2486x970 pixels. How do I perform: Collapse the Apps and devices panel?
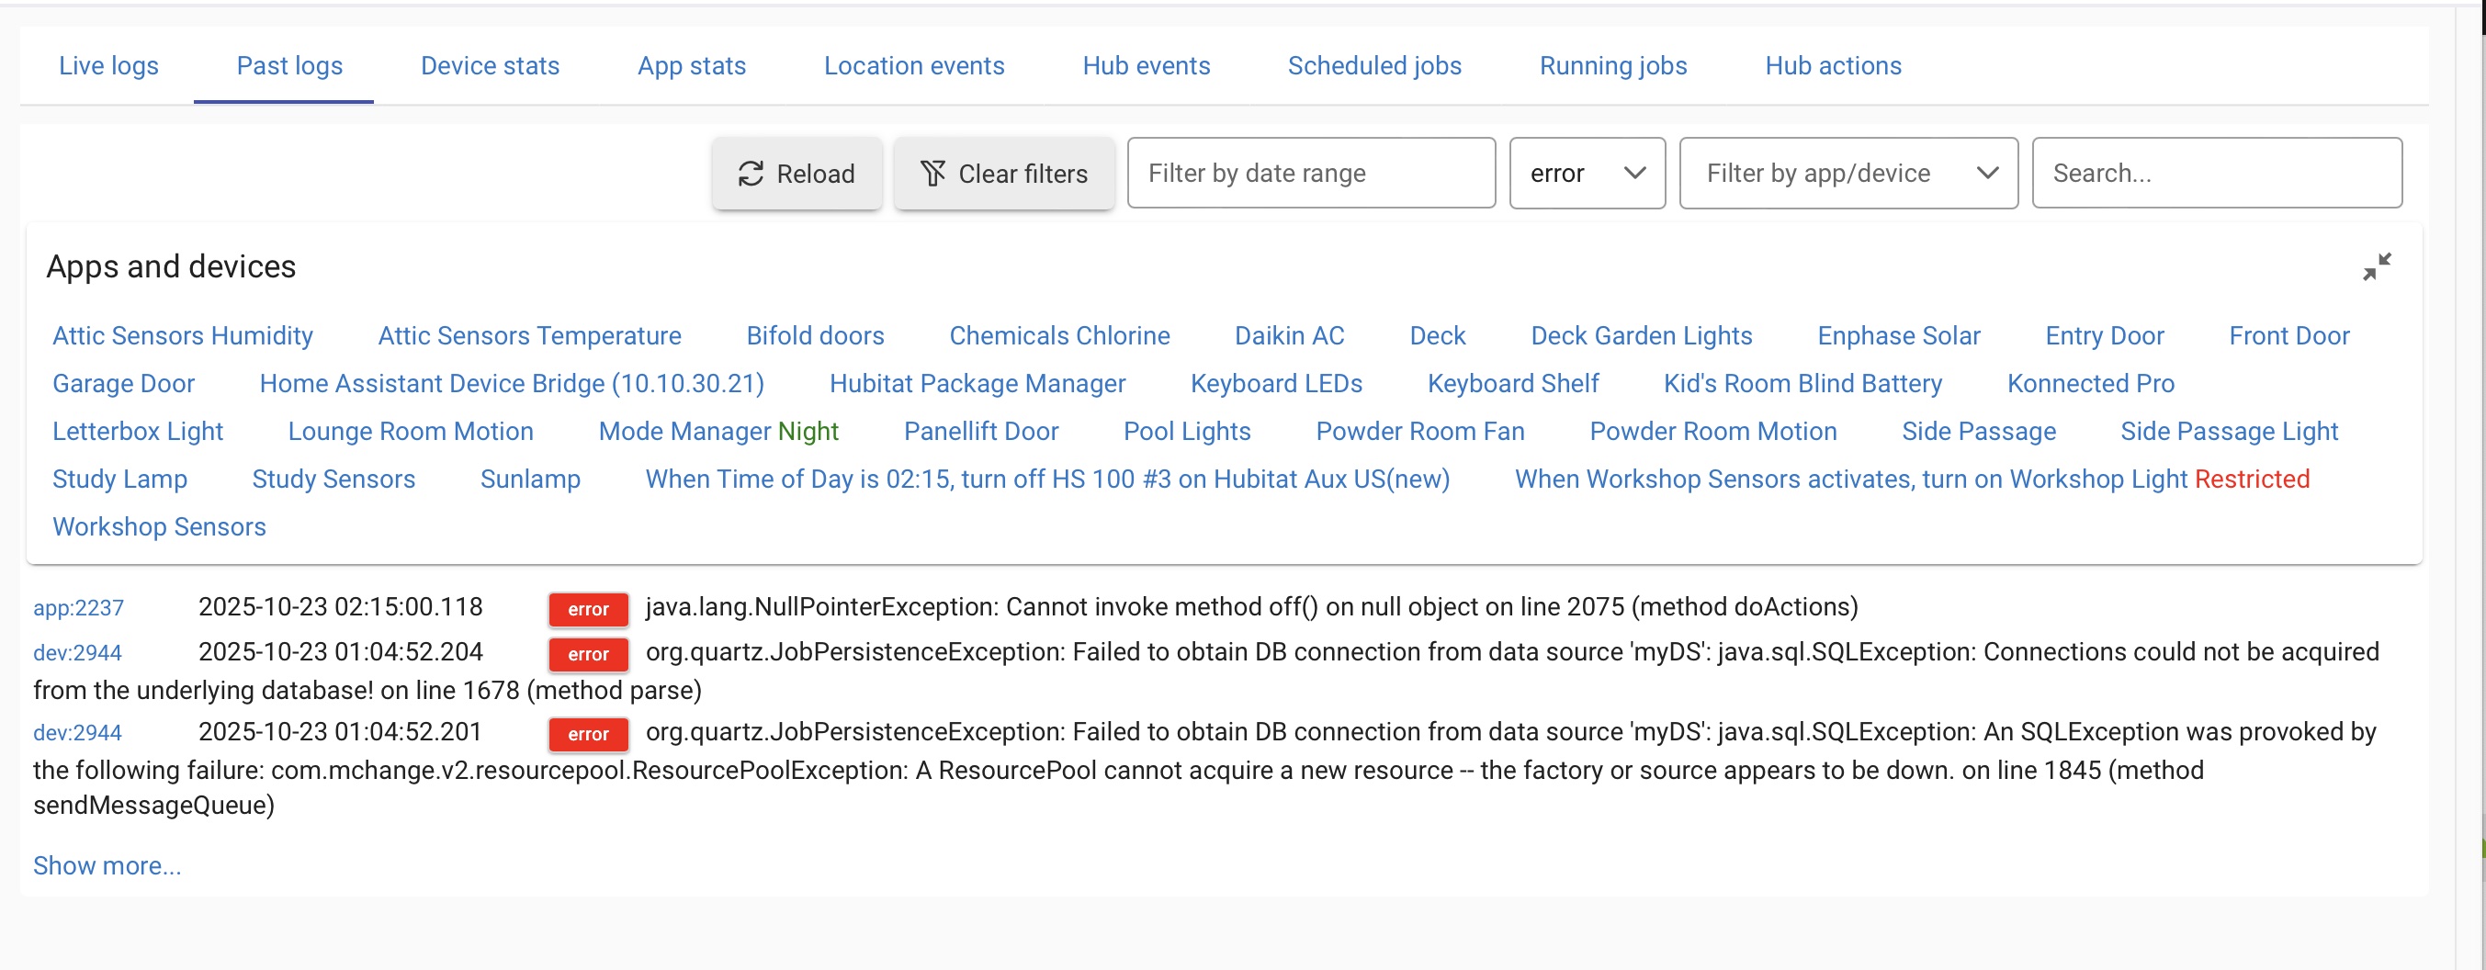2376,266
